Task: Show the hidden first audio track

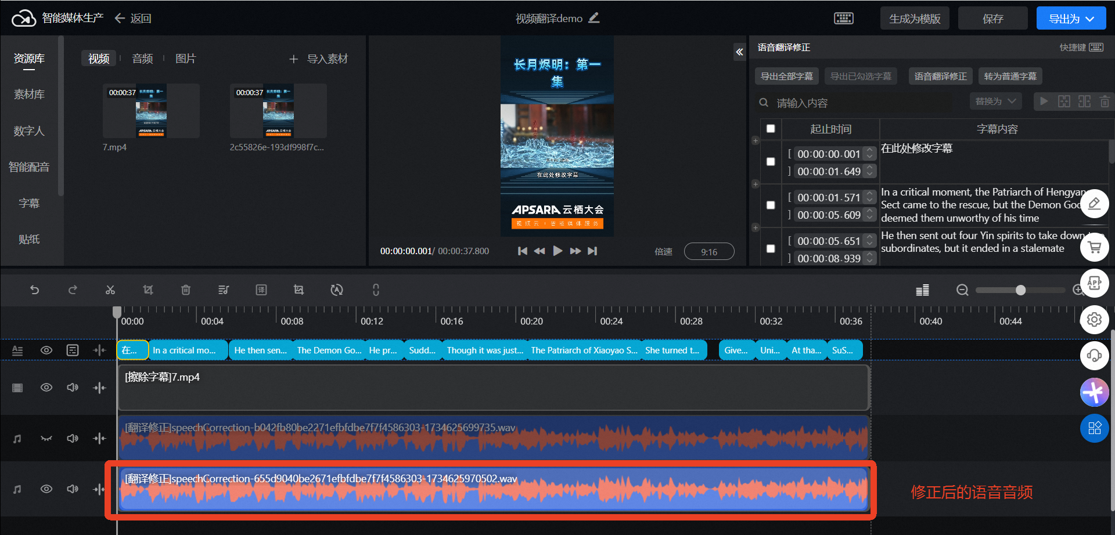Action: click(x=46, y=439)
